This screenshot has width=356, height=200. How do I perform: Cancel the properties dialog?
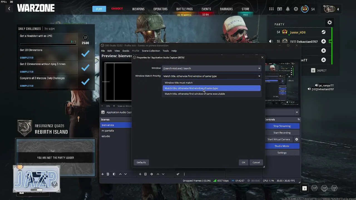[x=256, y=162]
